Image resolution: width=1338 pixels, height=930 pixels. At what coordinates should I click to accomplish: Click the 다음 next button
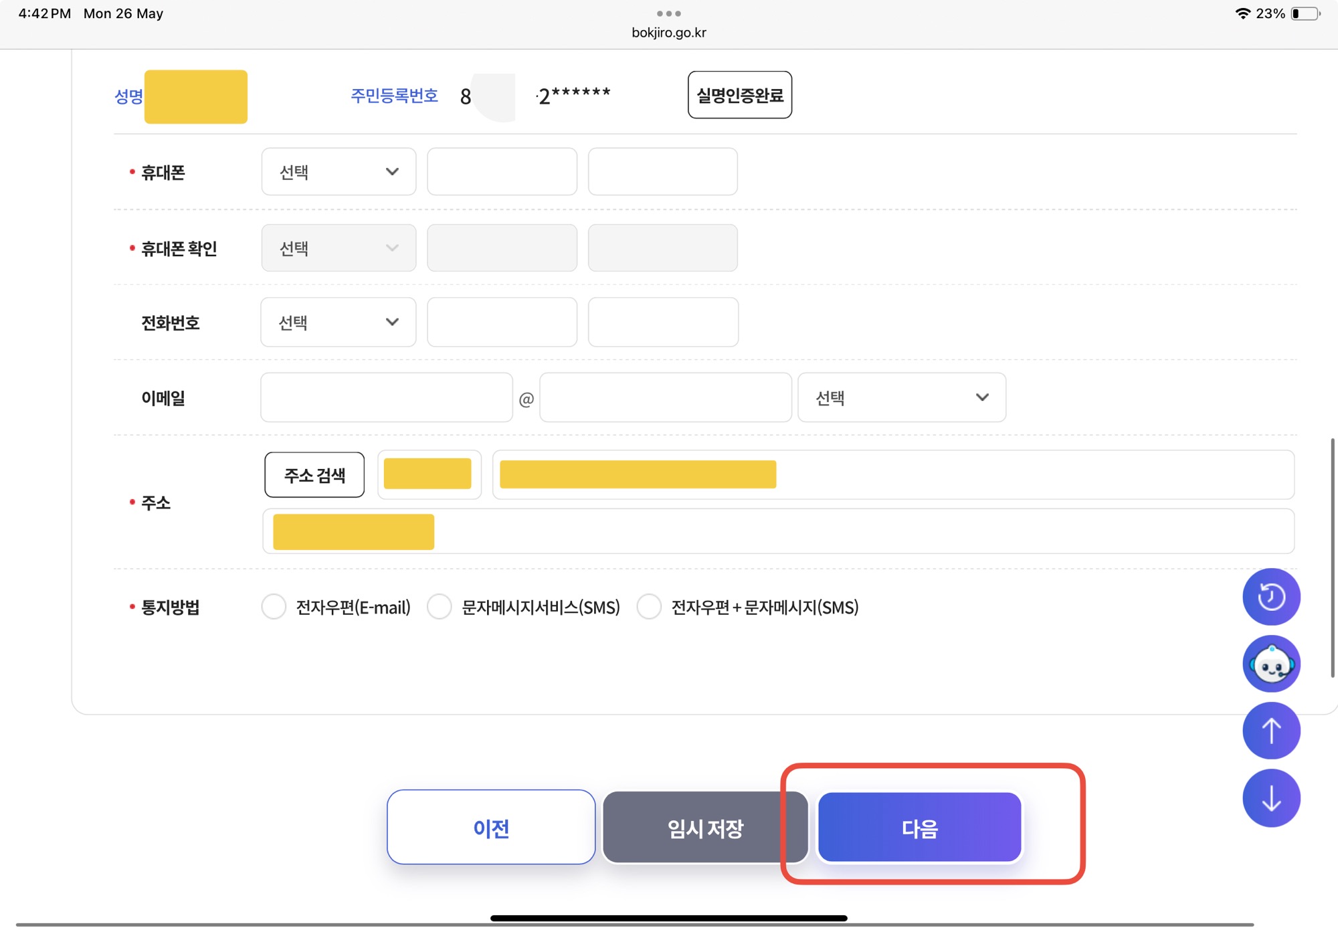[919, 828]
